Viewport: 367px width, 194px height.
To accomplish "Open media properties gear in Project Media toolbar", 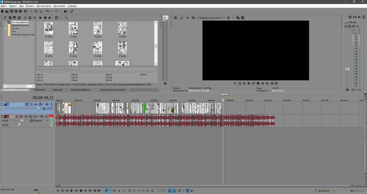I will [30, 18].
